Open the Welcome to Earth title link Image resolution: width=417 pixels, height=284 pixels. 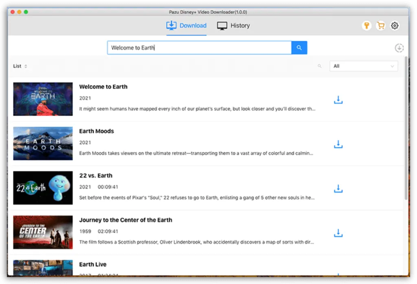(x=103, y=87)
